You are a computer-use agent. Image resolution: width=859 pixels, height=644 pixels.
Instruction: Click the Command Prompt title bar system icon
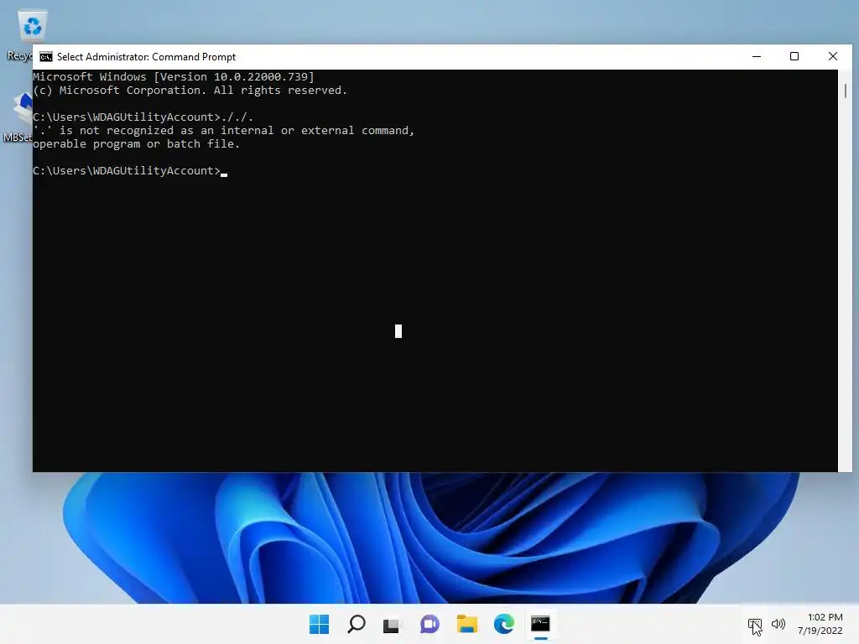pos(46,57)
